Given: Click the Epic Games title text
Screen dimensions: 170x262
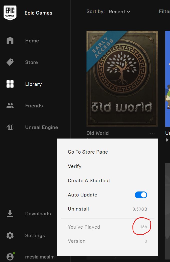Looking at the screenshot, I should [38, 13].
